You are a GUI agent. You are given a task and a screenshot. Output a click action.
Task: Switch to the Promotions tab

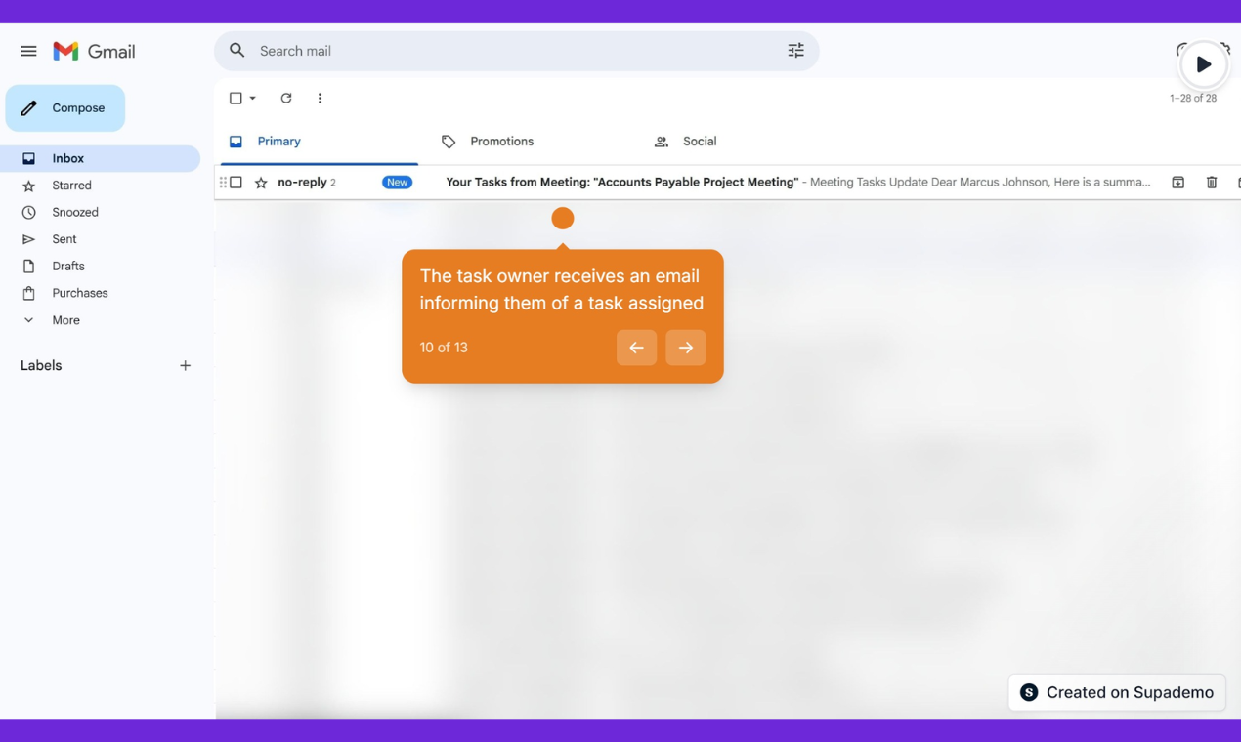501,141
